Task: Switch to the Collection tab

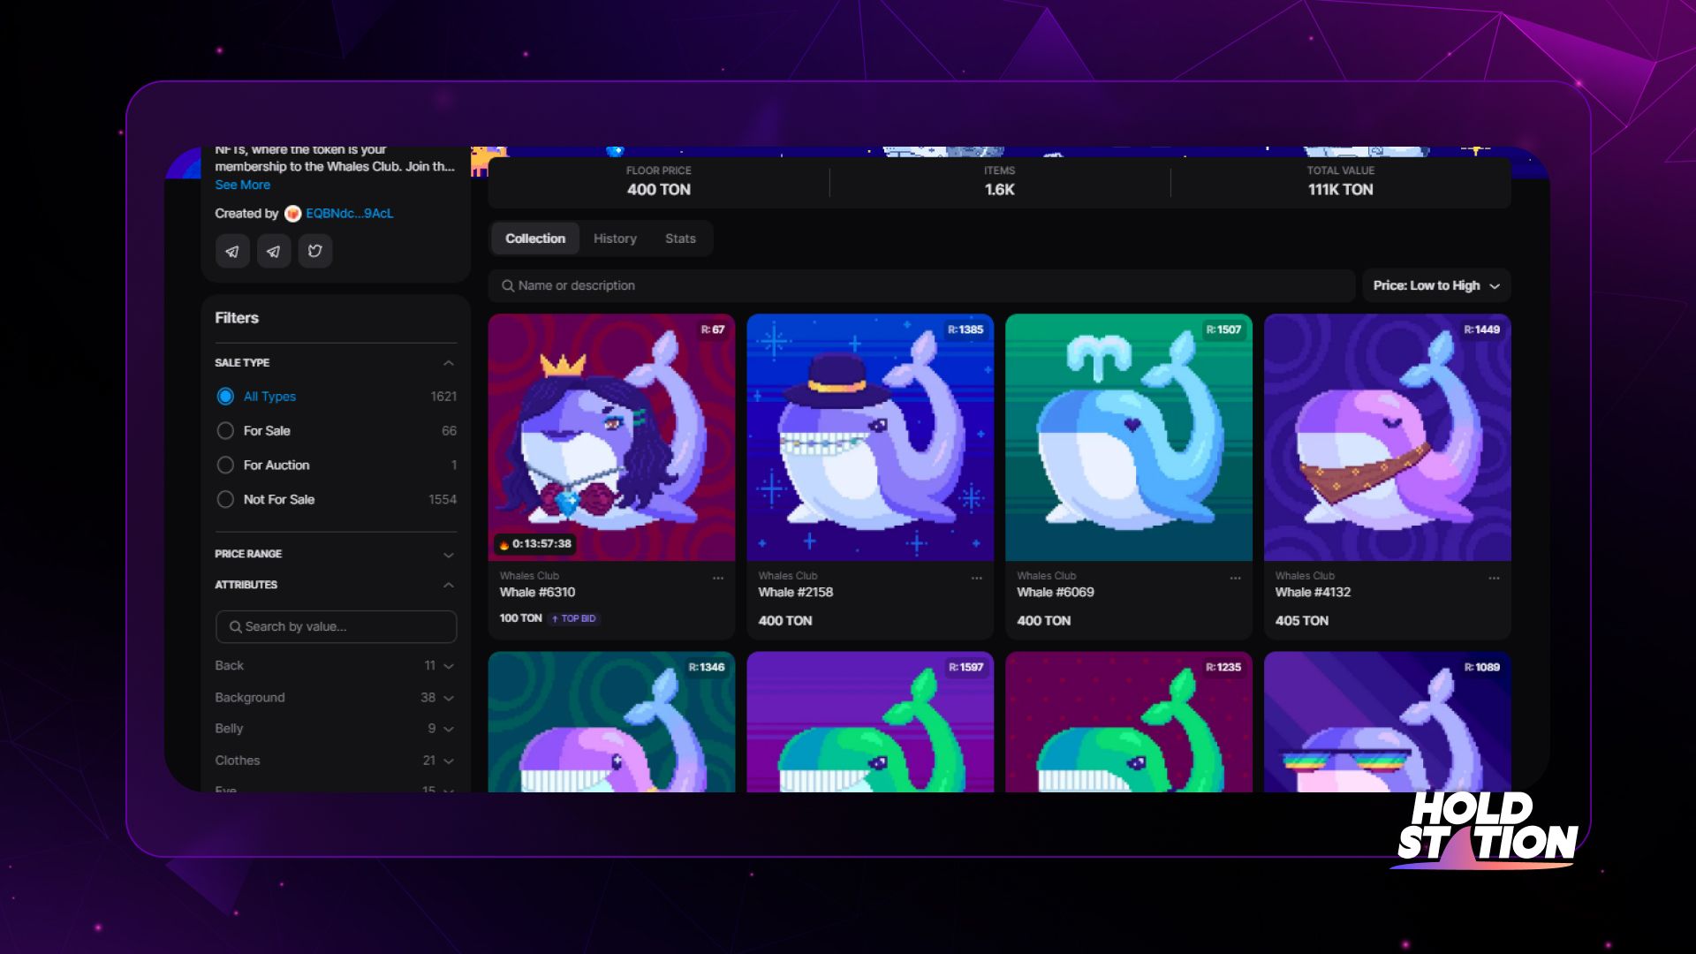Action: (535, 238)
